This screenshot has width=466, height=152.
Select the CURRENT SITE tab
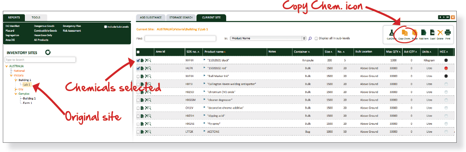[211, 18]
